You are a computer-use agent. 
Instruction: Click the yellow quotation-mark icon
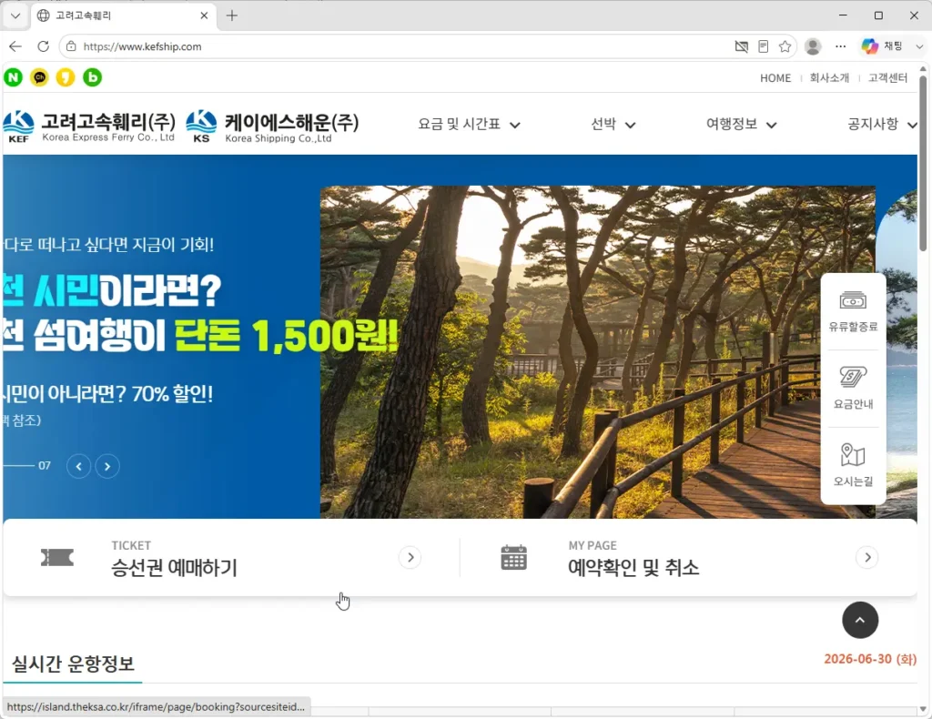pos(66,77)
